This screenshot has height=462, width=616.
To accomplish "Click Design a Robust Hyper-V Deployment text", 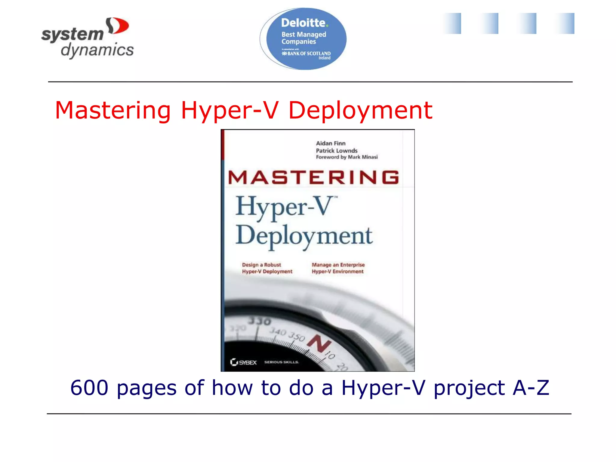I will click(x=267, y=268).
